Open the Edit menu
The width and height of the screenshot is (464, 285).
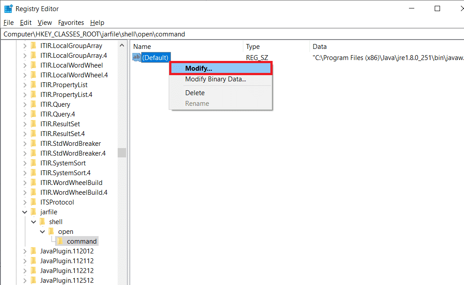tap(26, 23)
